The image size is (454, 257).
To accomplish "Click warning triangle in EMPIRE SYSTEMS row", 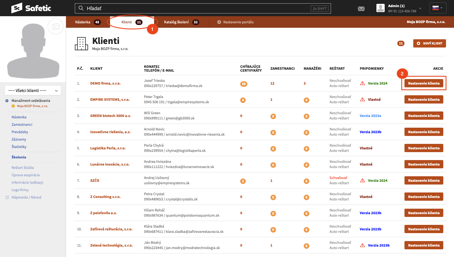I will click(x=363, y=99).
